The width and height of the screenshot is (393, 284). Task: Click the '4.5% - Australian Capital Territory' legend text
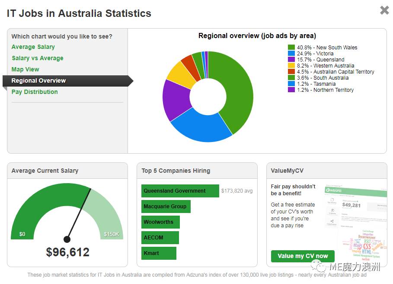click(335, 72)
